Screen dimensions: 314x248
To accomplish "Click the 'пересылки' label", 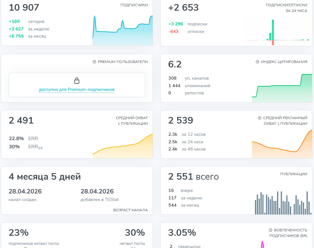I will 189,246.
